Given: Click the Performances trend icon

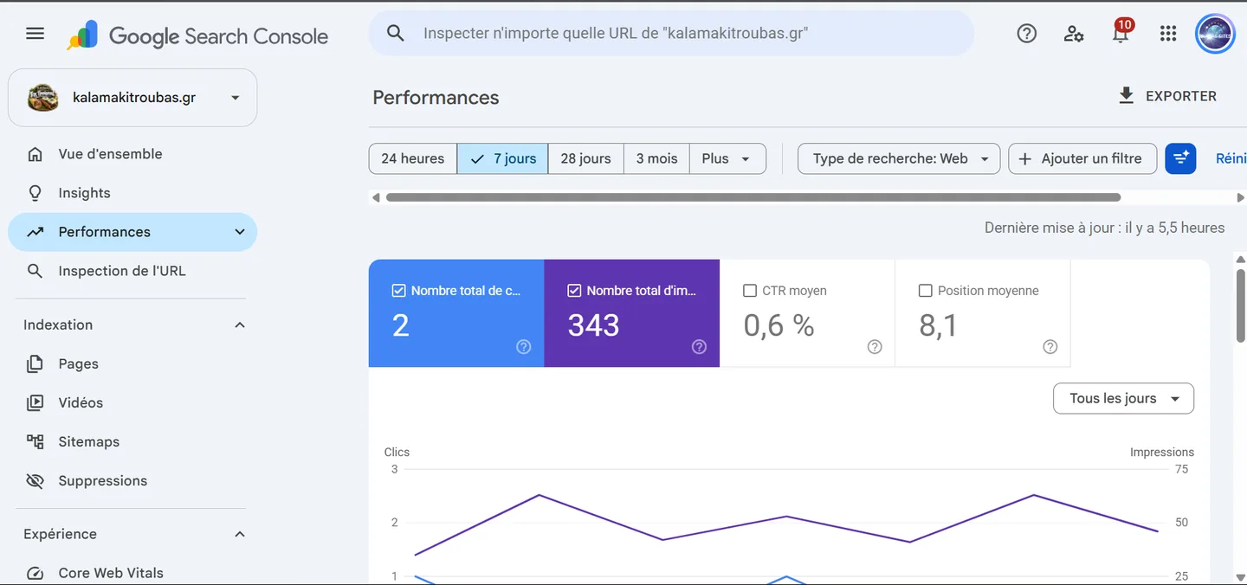Looking at the screenshot, I should point(36,232).
